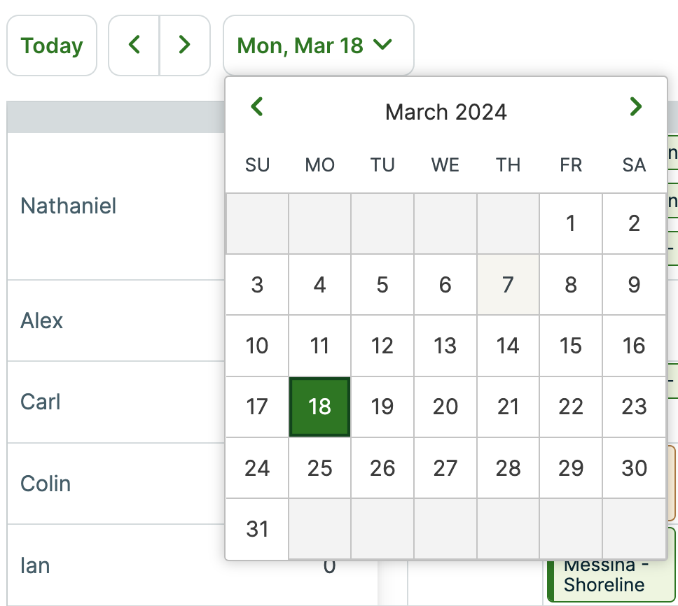Advance to April using the calendar's right arrow
The height and width of the screenshot is (606, 678).
635,106
